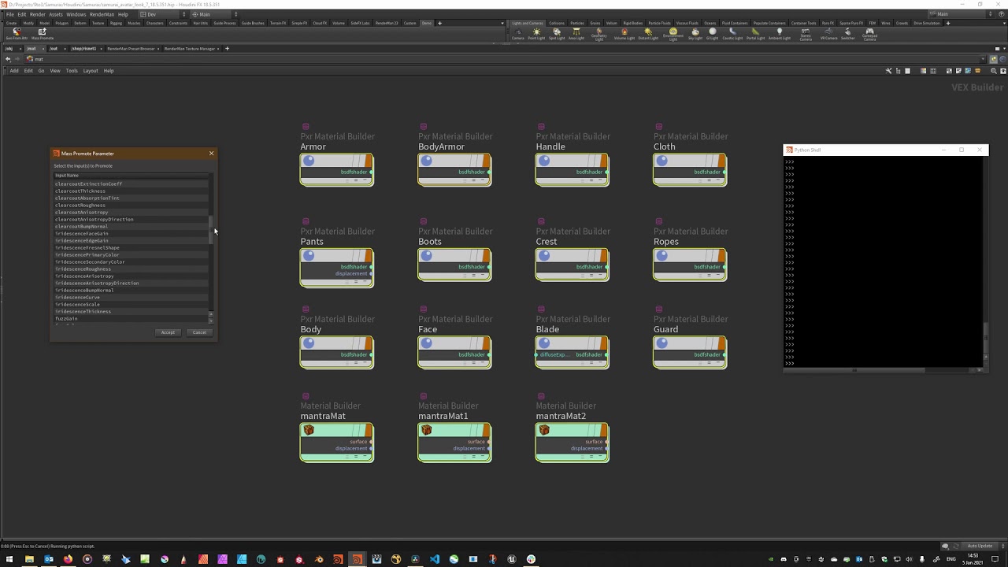
Task: Select the clearcoatRoughness input row
Action: (131, 206)
